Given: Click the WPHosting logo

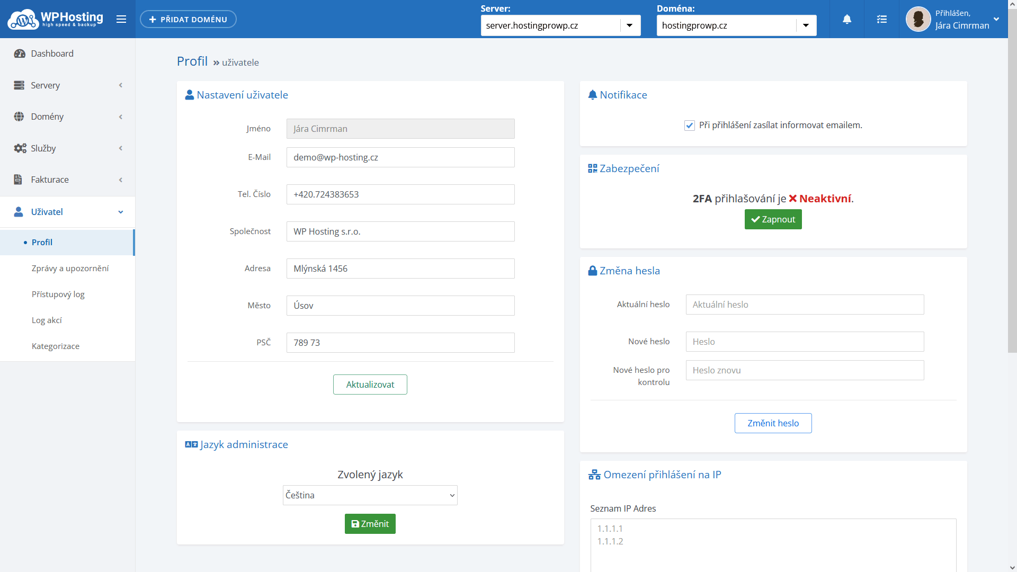Looking at the screenshot, I should (56, 19).
